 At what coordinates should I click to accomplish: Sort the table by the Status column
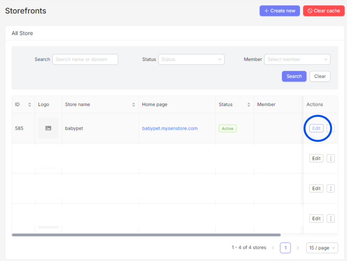(249, 105)
